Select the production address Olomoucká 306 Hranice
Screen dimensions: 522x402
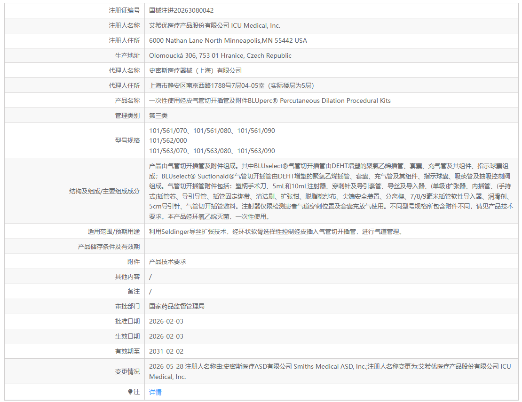[x=220, y=55]
